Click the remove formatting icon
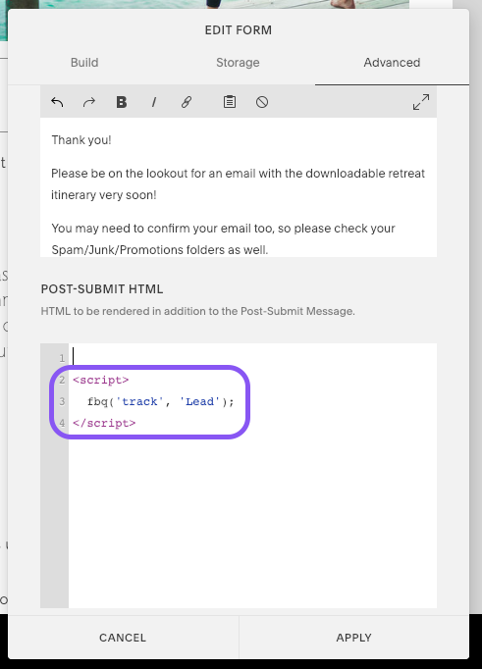The height and width of the screenshot is (669, 482). coord(262,102)
